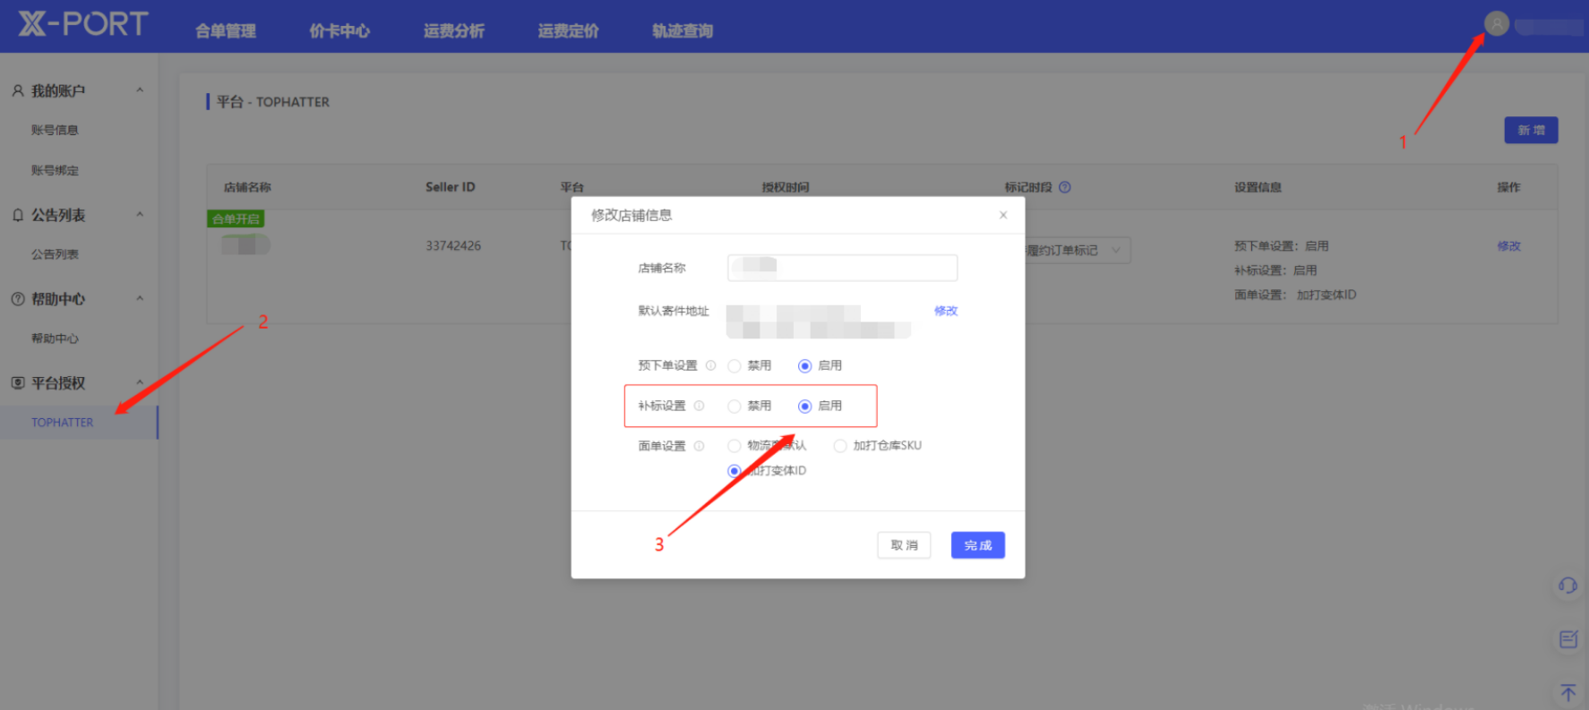Click the 平台授权 shield icon
The image size is (1589, 710).
pos(17,383)
